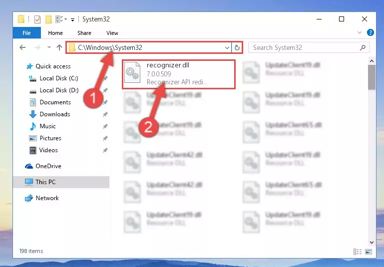The height and width of the screenshot is (267, 384).
Task: Click the Documents page icon in sidebar
Action: (33, 102)
